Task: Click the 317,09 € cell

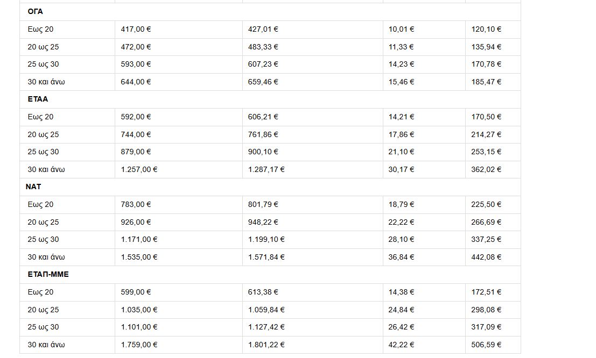Action: pos(486,327)
